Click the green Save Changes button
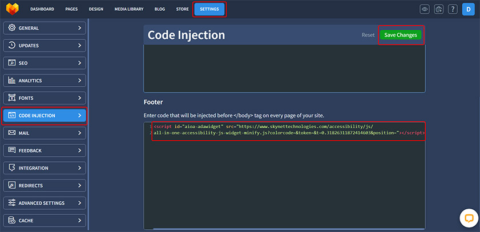 tap(401, 35)
